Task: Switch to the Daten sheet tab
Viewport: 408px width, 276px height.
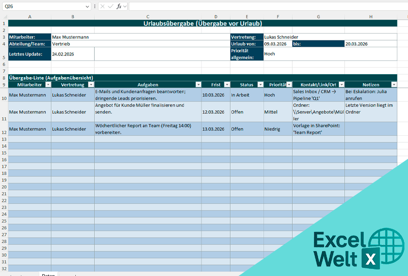Action: point(48,274)
